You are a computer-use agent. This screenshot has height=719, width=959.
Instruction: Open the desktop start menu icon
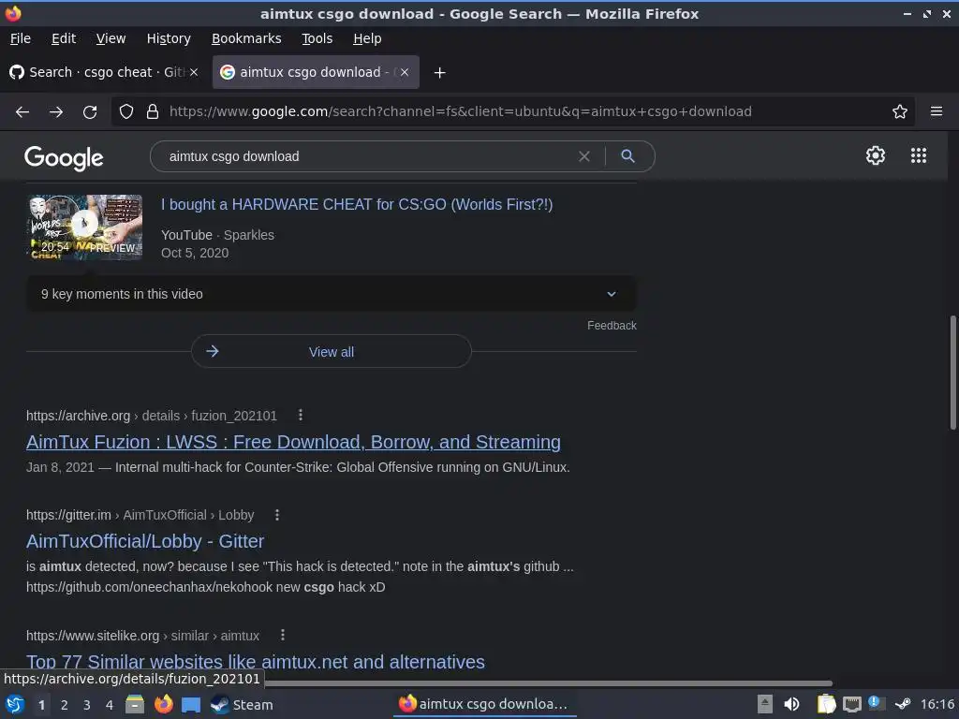[x=15, y=704]
